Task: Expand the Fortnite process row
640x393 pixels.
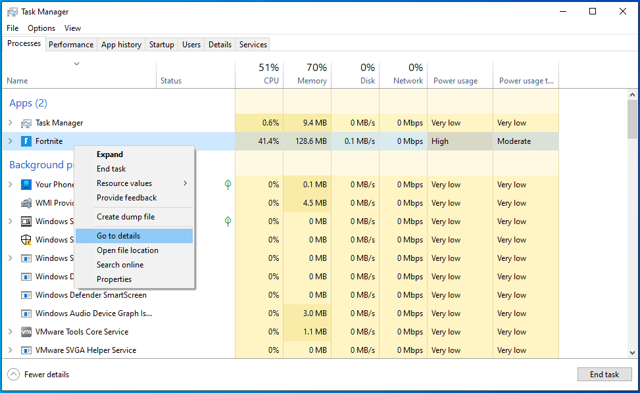Action: coord(11,141)
